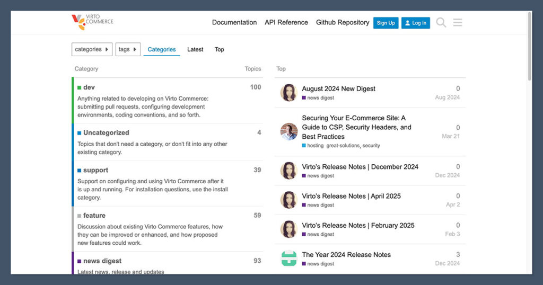Switch to the Top tab
This screenshot has width=543, height=285.
(219, 49)
